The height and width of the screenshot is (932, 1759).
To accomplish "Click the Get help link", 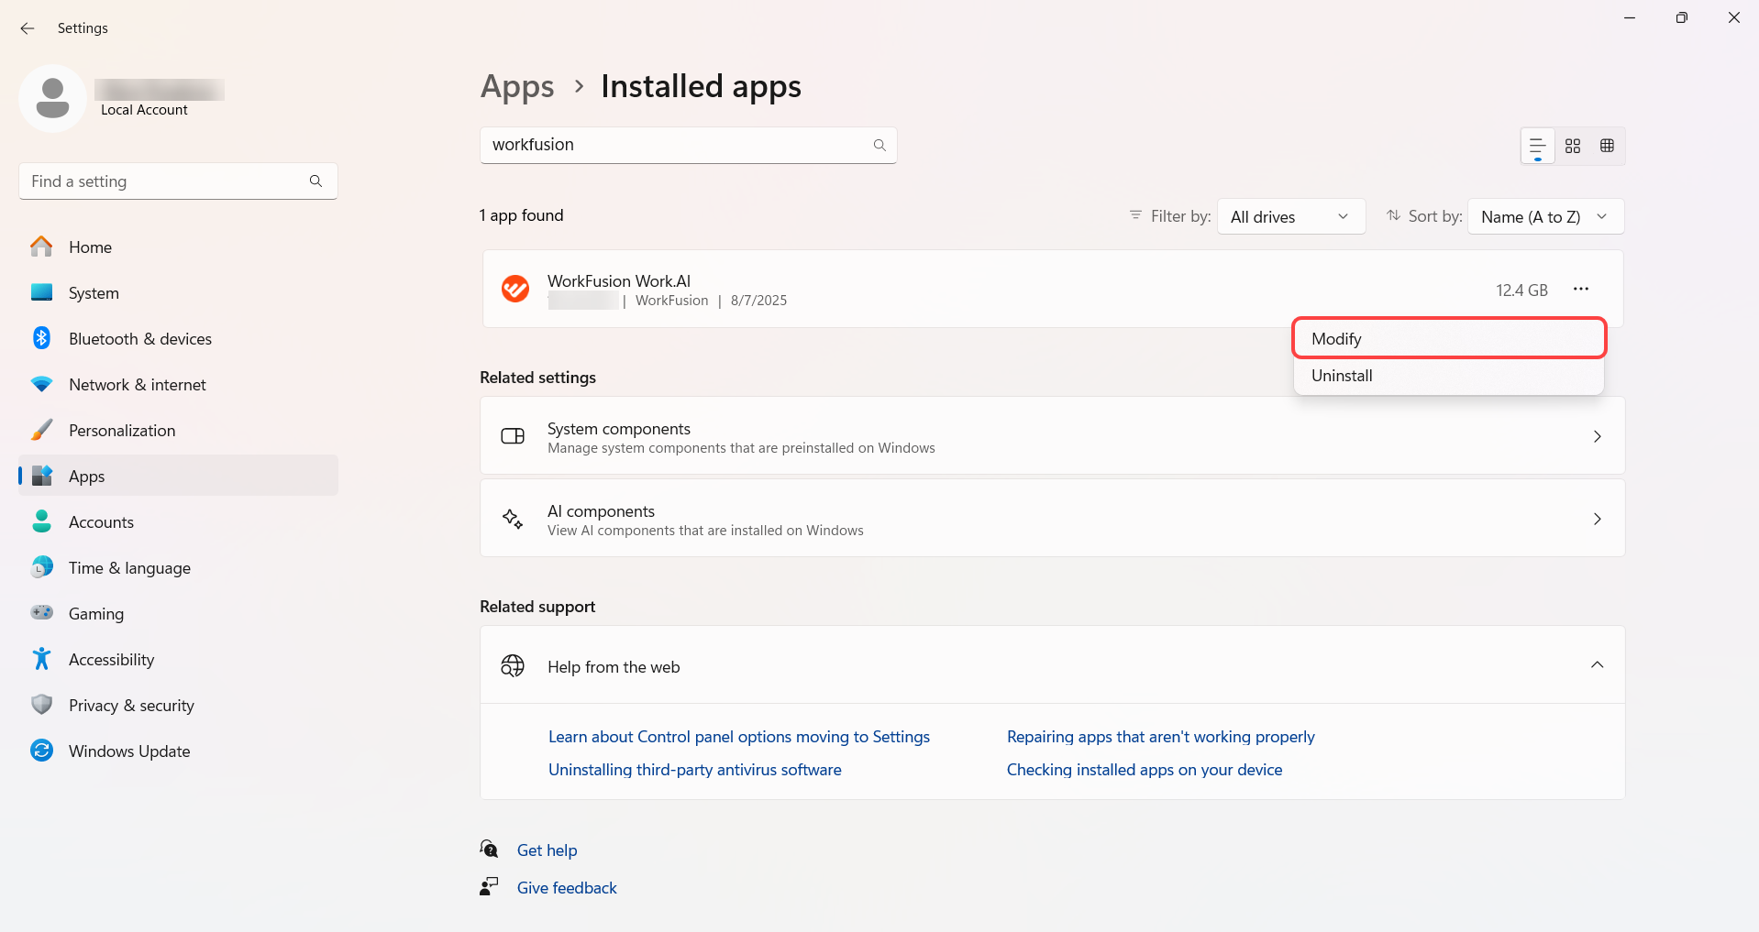I will coord(548,850).
